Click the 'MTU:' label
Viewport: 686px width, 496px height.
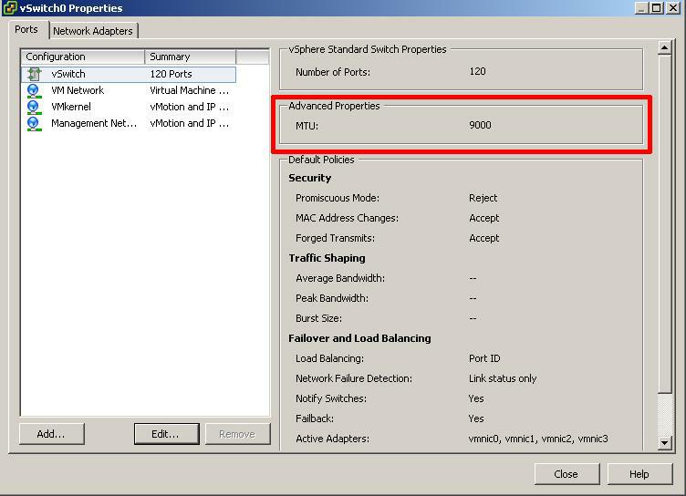click(307, 126)
